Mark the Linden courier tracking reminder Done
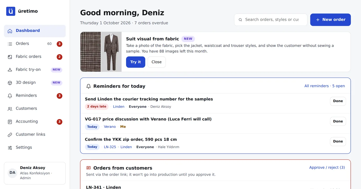The image size is (361, 189). (338, 101)
